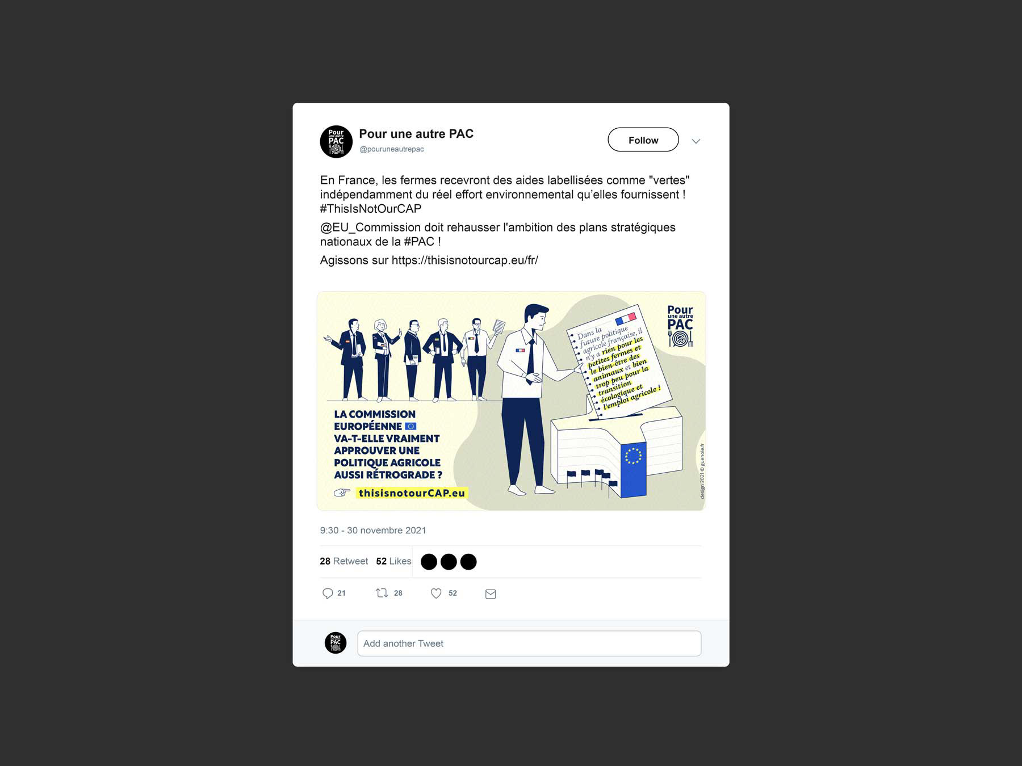Open the campaign illustration image
1022x766 pixels.
coord(511,401)
